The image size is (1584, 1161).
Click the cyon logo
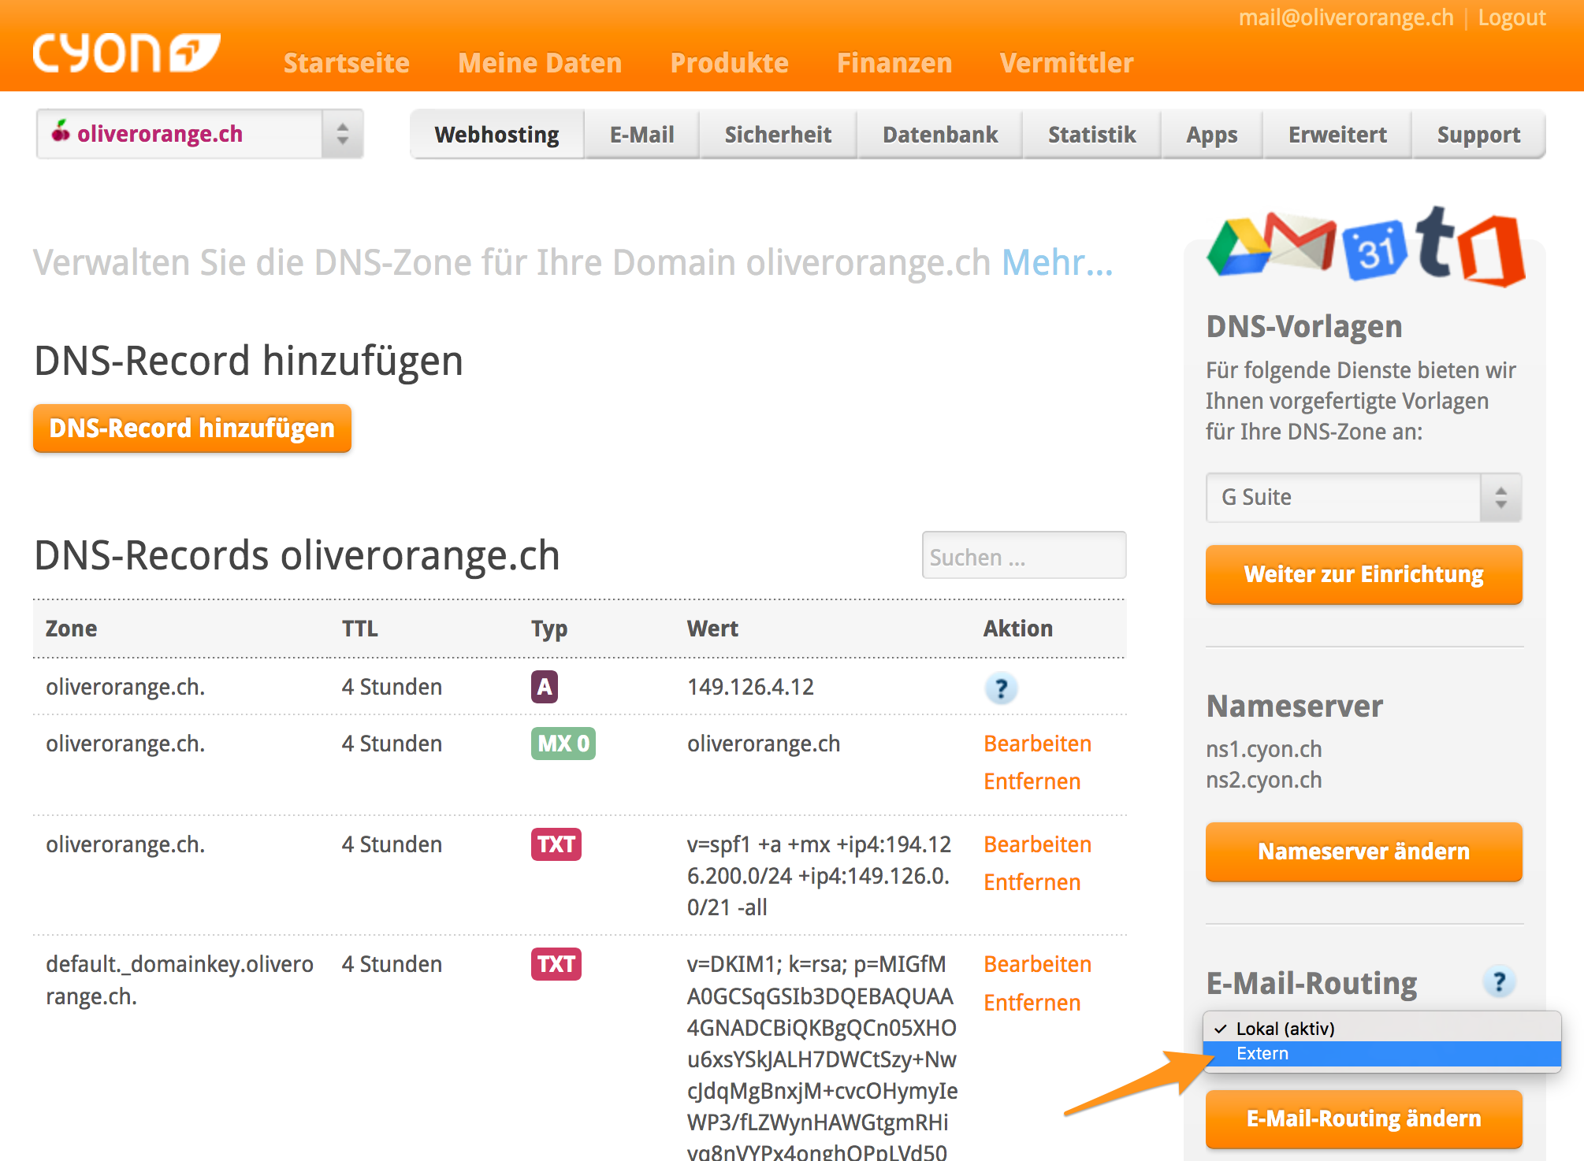[126, 53]
